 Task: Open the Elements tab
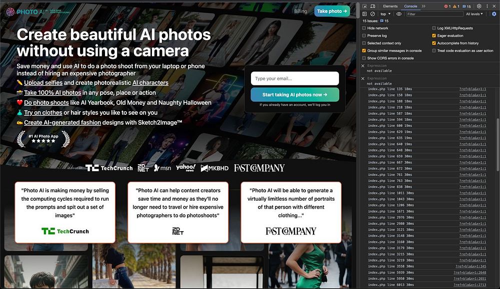[390, 6]
